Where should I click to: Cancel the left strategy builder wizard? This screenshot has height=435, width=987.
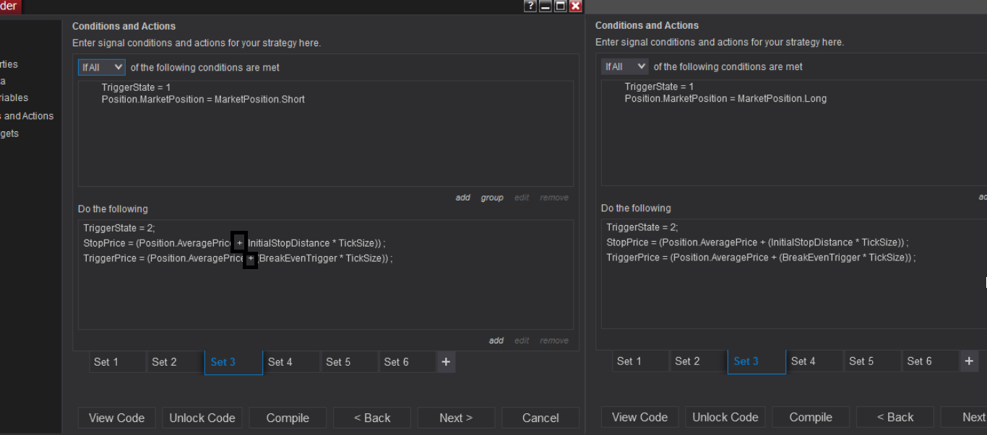click(540, 418)
